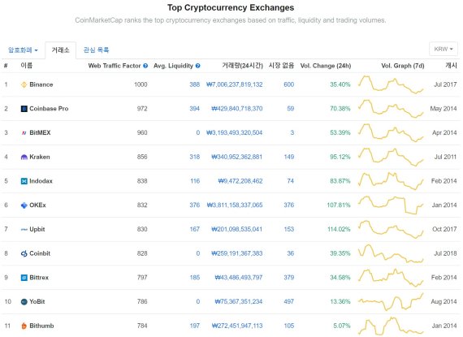
Task: Click the Coinbase Pro logo icon
Action: [x=24, y=109]
